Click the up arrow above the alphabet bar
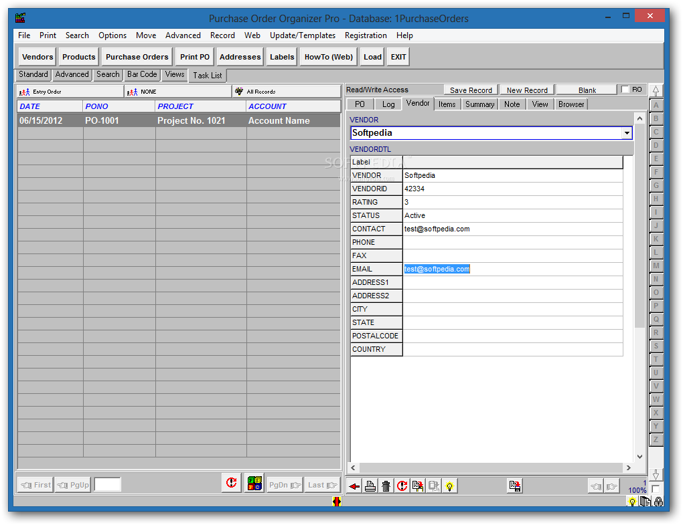 tap(656, 90)
